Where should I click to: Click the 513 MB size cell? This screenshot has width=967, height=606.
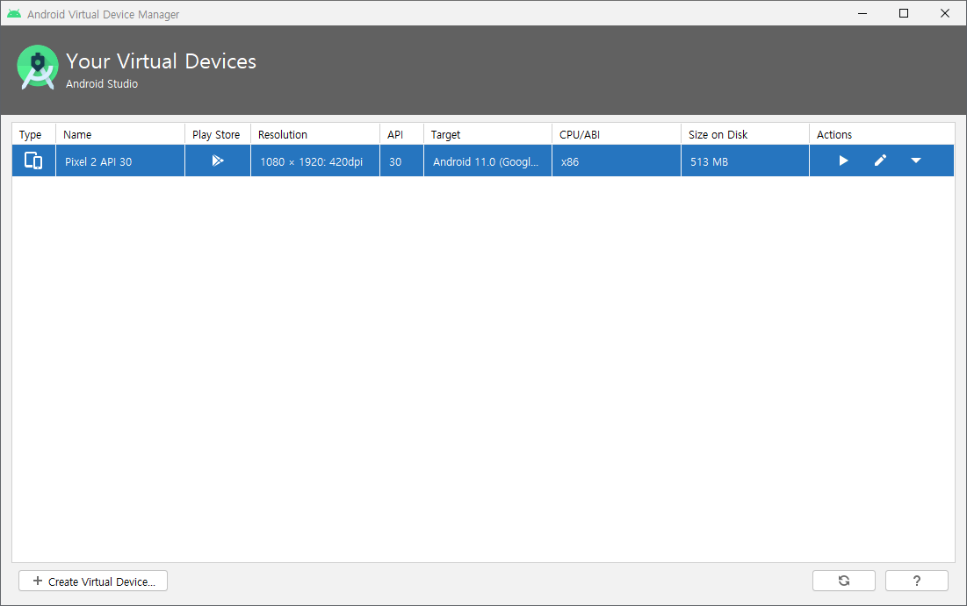coord(745,161)
